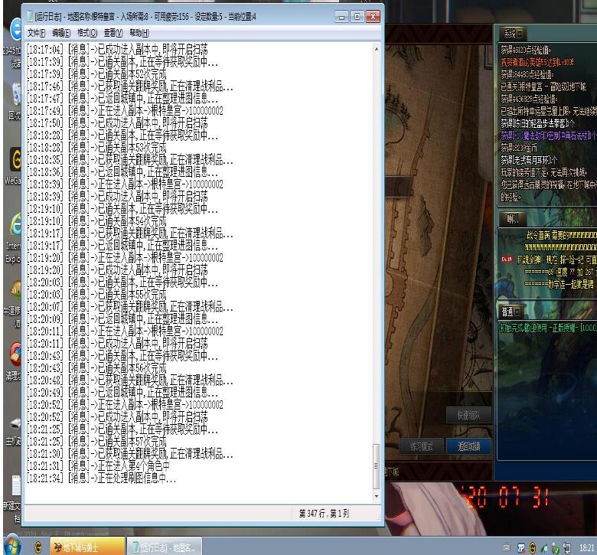Click the green shield tray icon
This screenshot has width=597, height=555.
coord(556,549)
